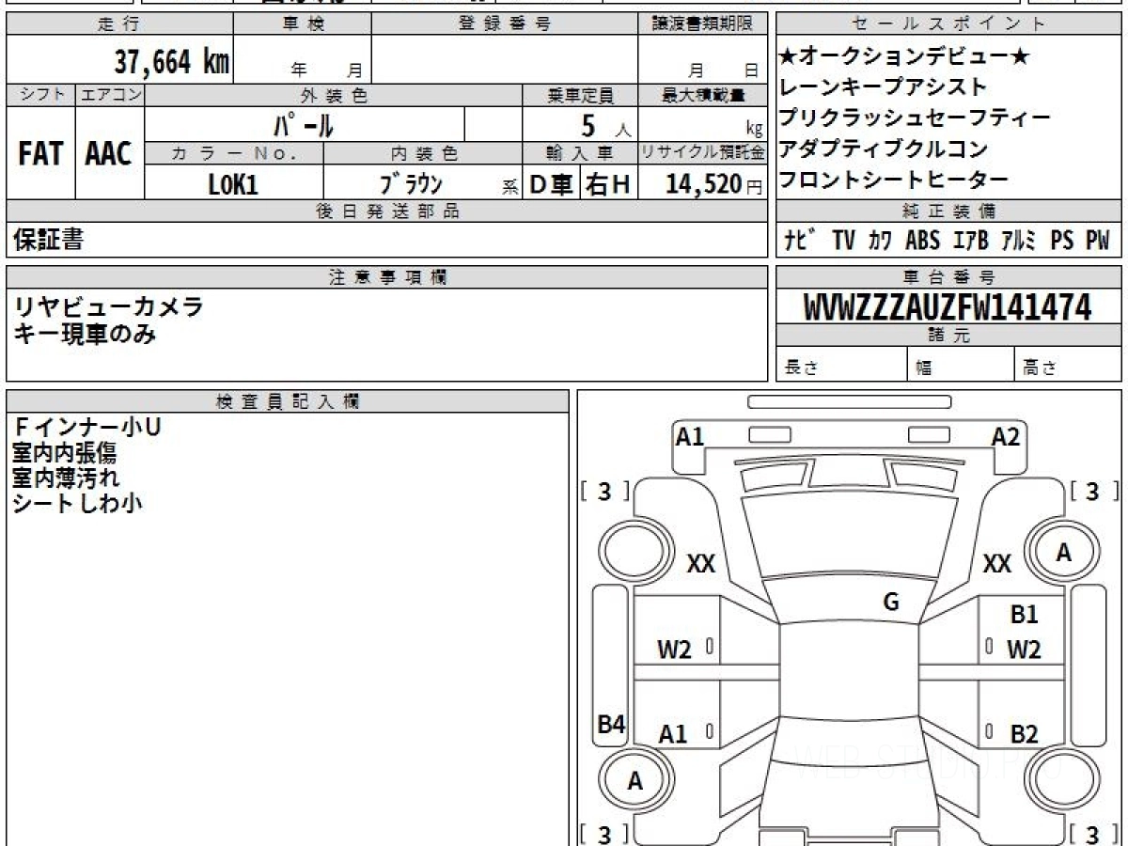Click the G mark on the windshield
Image resolution: width=1128 pixels, height=846 pixels.
click(891, 603)
